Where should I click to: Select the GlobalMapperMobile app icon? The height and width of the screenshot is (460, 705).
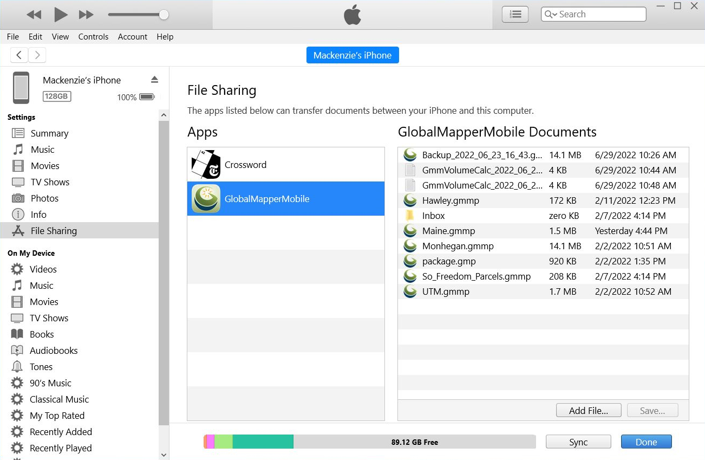tap(206, 199)
